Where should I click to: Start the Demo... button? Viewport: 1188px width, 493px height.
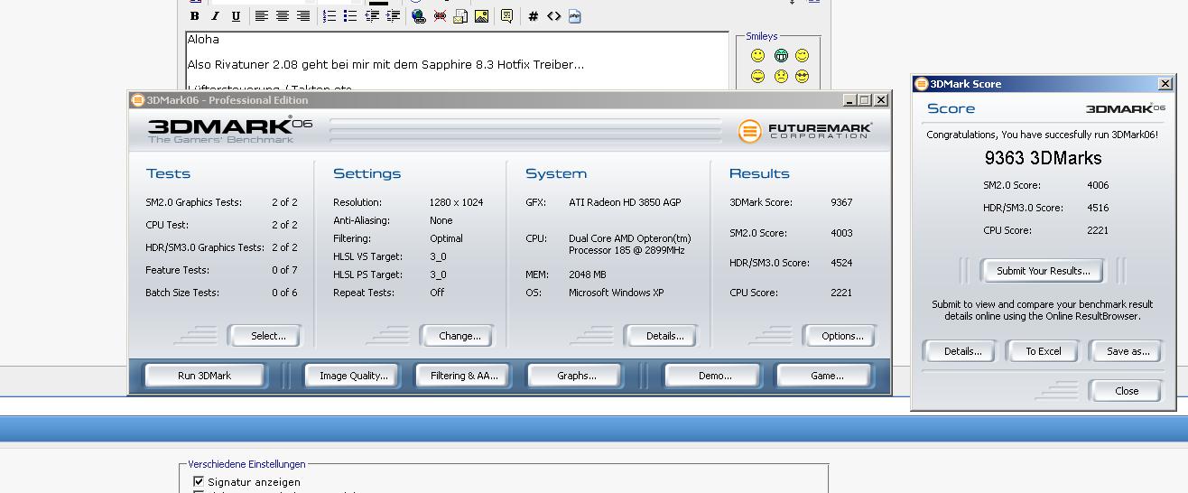click(x=715, y=376)
